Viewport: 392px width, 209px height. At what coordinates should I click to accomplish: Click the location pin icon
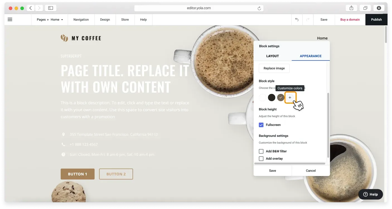point(63,135)
